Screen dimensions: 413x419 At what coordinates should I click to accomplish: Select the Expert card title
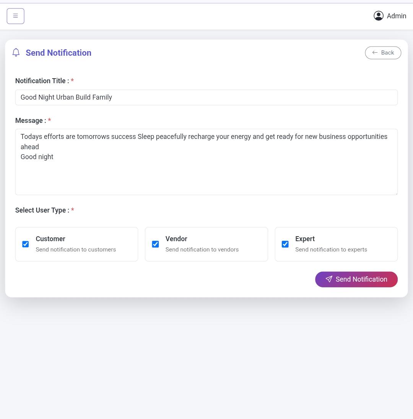(x=305, y=239)
